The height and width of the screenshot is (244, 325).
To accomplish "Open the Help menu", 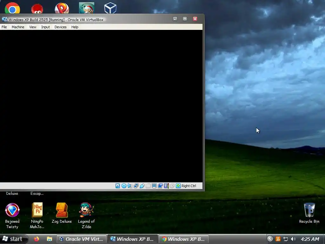I will coord(75,27).
